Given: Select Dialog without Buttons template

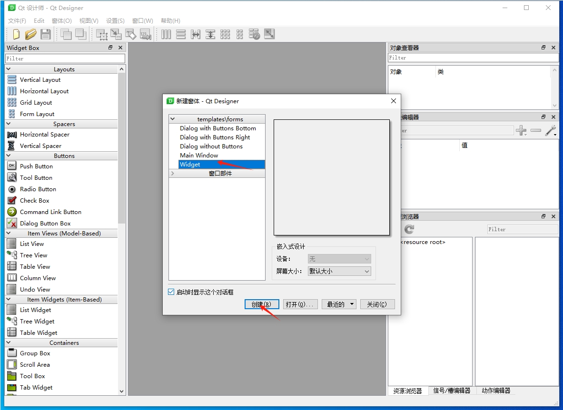Looking at the screenshot, I should (211, 146).
